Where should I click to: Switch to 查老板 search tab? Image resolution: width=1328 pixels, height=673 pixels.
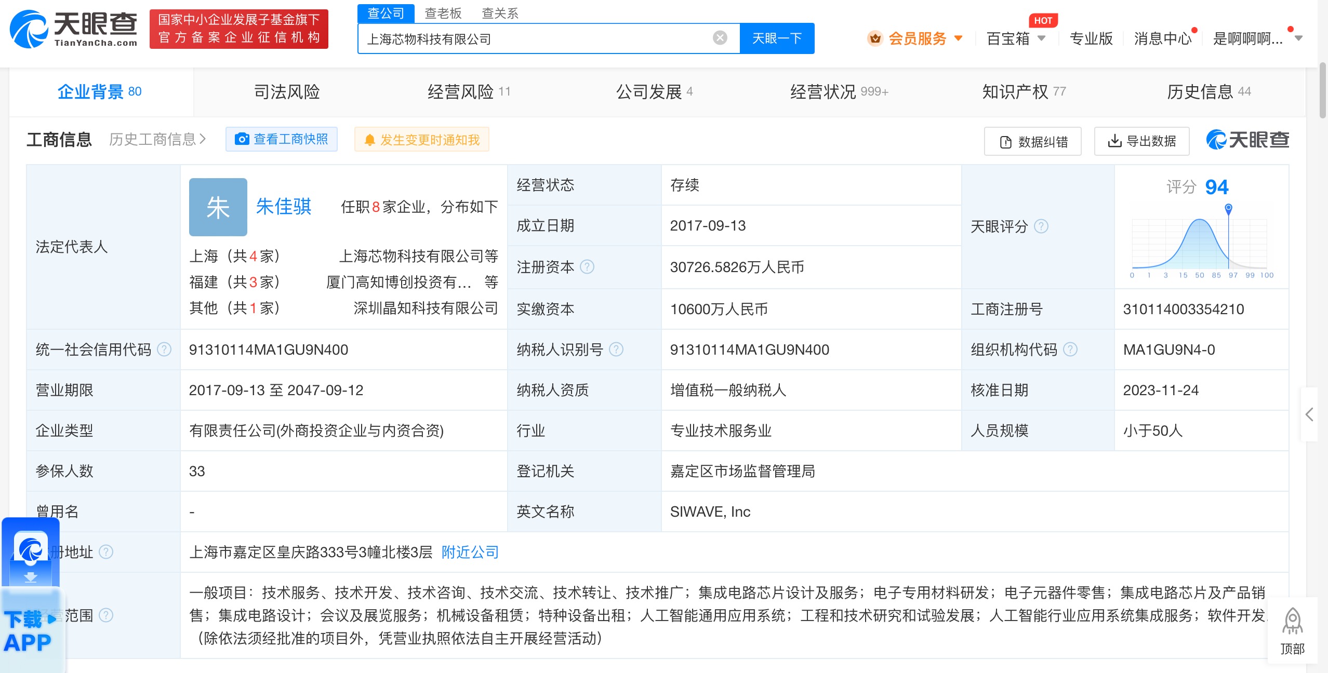tap(443, 13)
